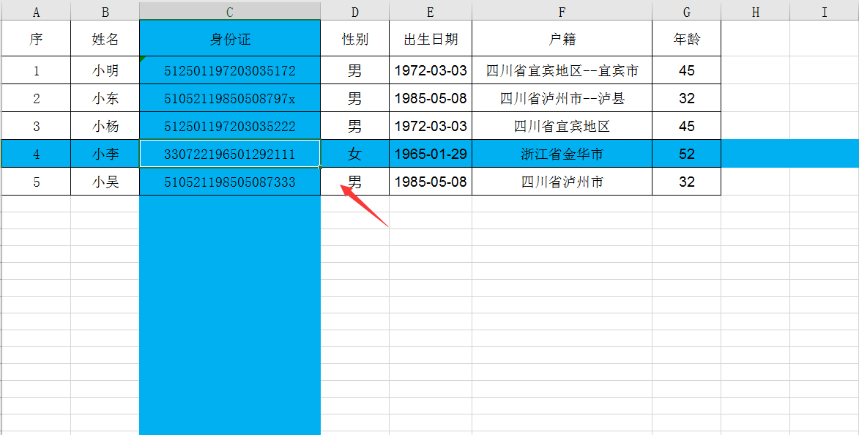Image resolution: width=859 pixels, height=435 pixels.
Task: Select ID cell 51052119850508797x
Action: coord(230,98)
